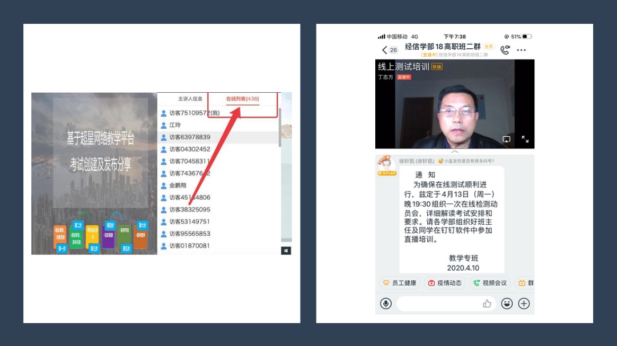Tap the thumbs-up like icon

[x=487, y=304]
